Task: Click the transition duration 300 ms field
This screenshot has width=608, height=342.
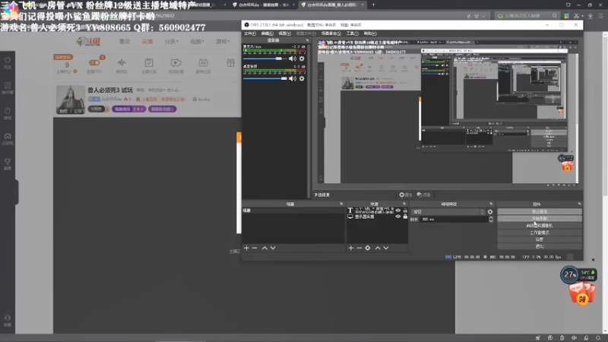Action: pyautogui.click(x=454, y=219)
